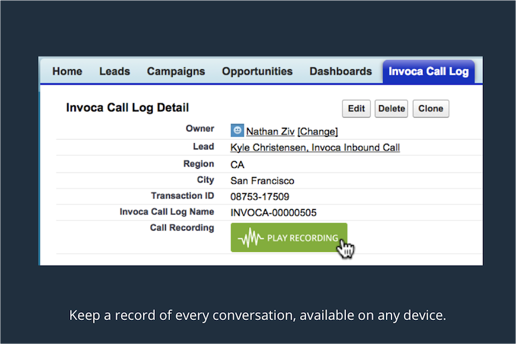Select the Opportunities tab
Image resolution: width=516 pixels, height=344 pixels.
[257, 72]
